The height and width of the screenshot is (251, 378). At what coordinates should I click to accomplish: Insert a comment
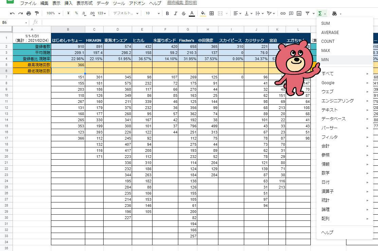(x=291, y=14)
